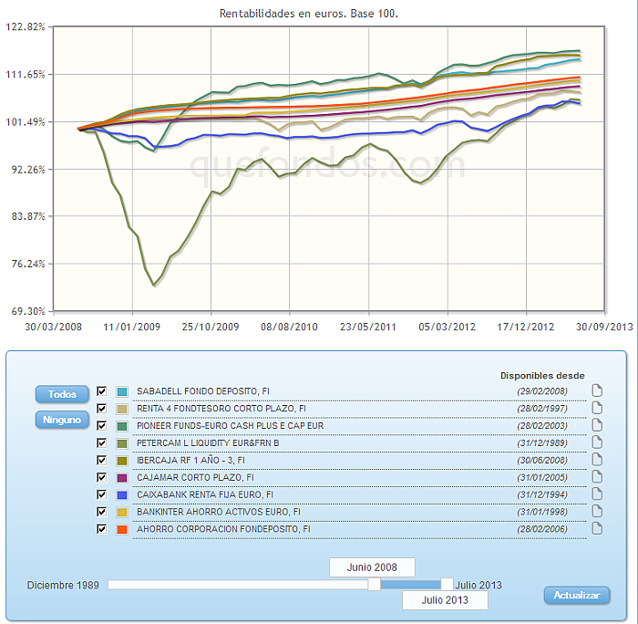Click the Todos button
This screenshot has width=638, height=624.
pos(62,394)
